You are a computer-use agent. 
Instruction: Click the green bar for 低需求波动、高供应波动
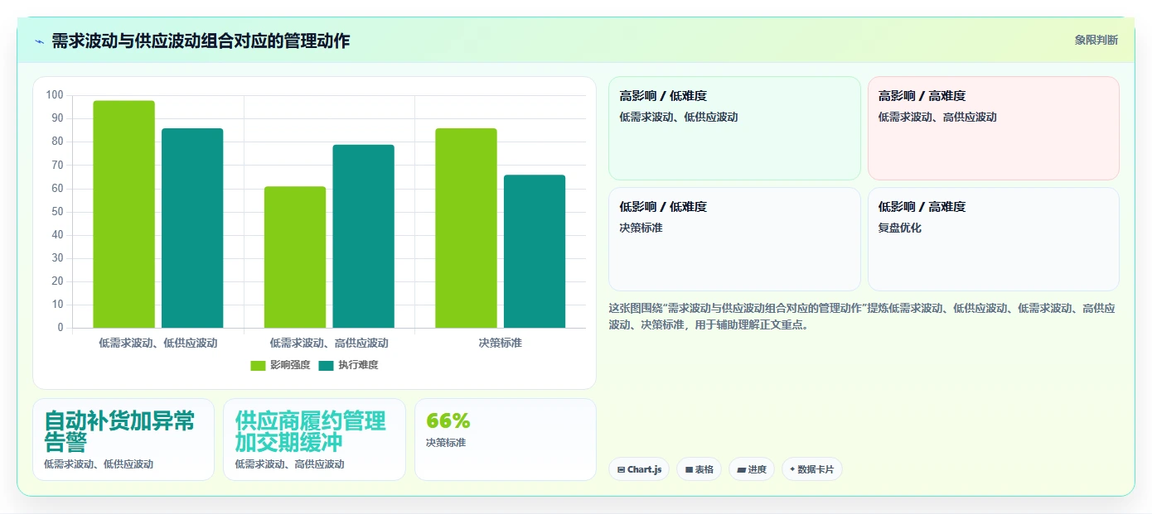[295, 257]
